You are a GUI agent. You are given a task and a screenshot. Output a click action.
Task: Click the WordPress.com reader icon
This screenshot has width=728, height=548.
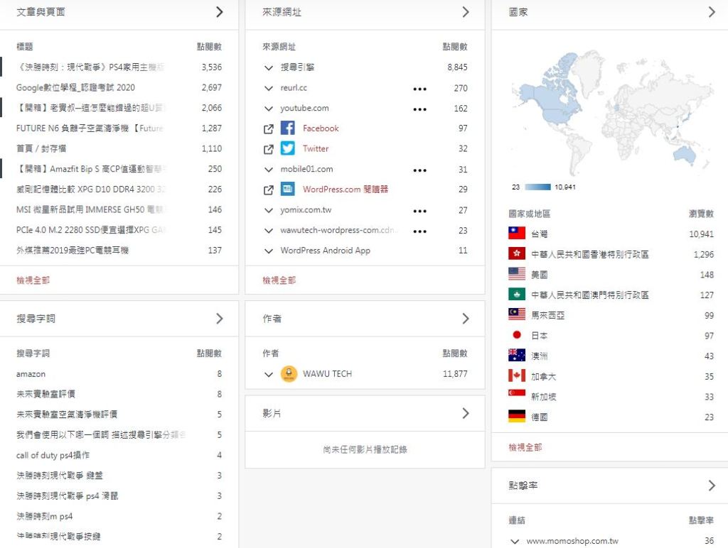(287, 190)
